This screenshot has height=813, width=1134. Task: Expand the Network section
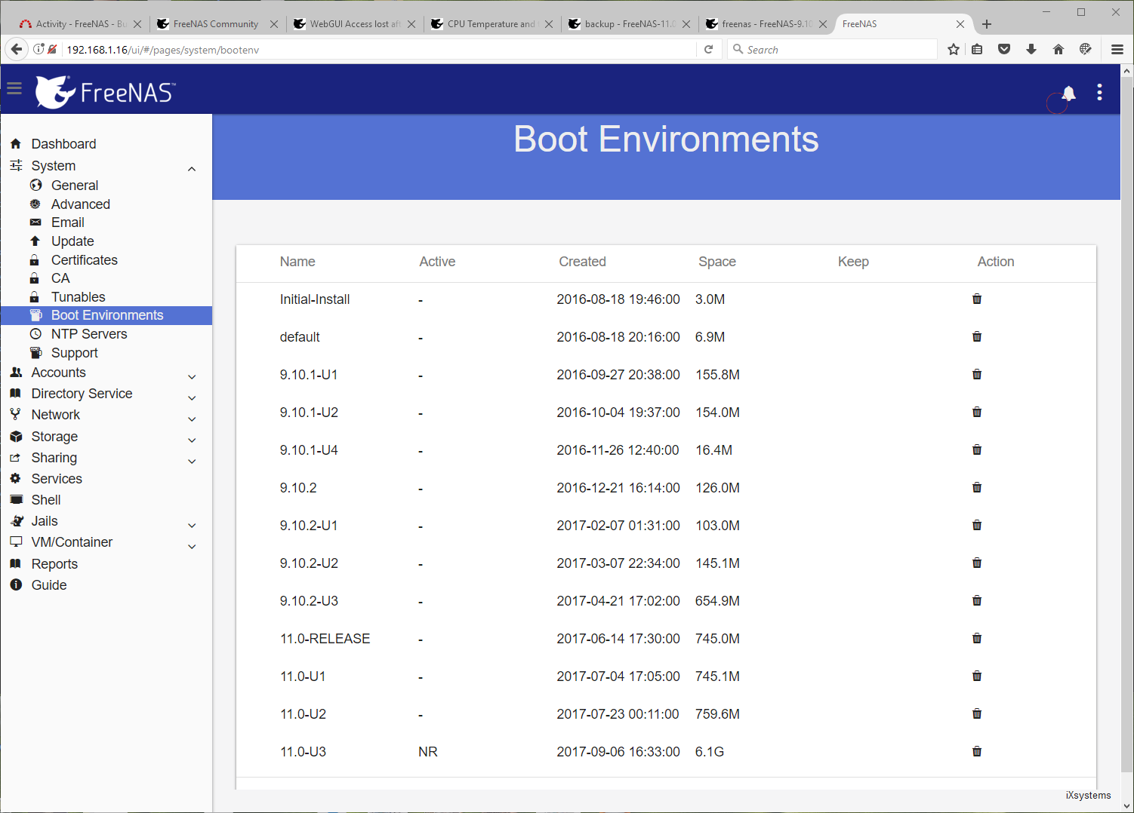tap(192, 419)
